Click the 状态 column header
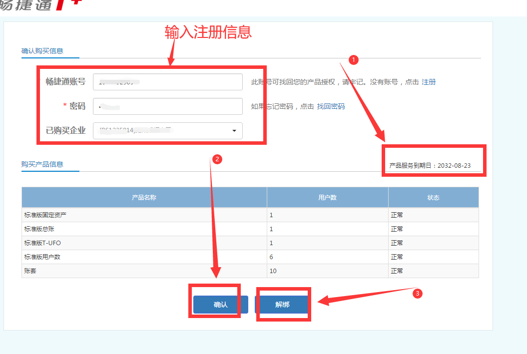 (x=434, y=198)
